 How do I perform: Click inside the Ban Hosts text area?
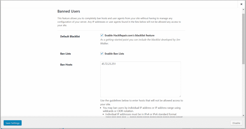[x=140, y=79]
